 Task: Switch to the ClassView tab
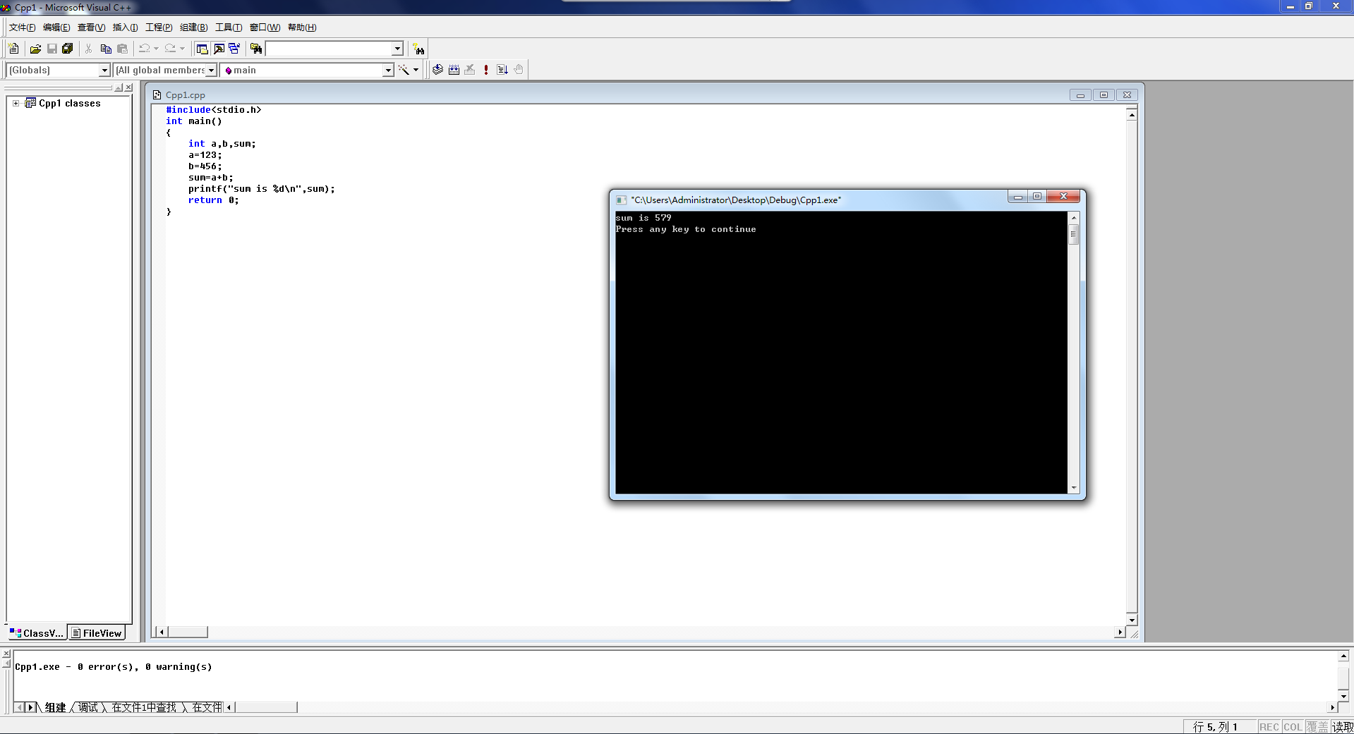pyautogui.click(x=37, y=633)
